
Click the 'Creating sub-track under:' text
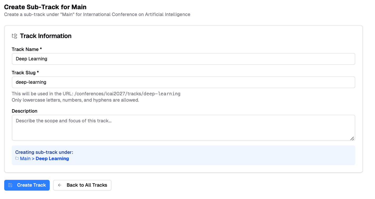click(44, 152)
